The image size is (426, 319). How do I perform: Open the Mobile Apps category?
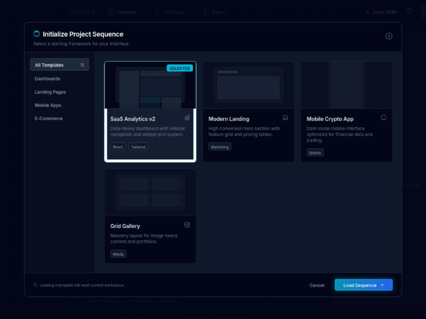click(48, 105)
